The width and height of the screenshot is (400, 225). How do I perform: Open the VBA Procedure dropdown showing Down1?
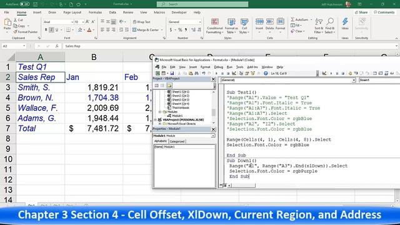point(379,80)
